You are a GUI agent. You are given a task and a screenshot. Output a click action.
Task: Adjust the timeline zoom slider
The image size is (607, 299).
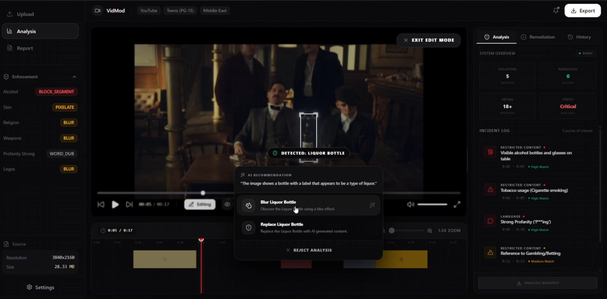pos(406,231)
